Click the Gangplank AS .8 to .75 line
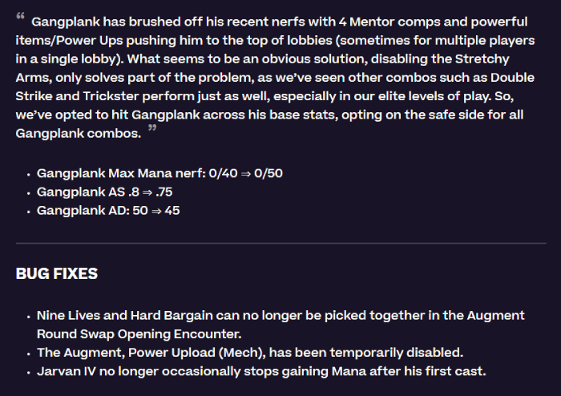561x396 pixels. [104, 192]
